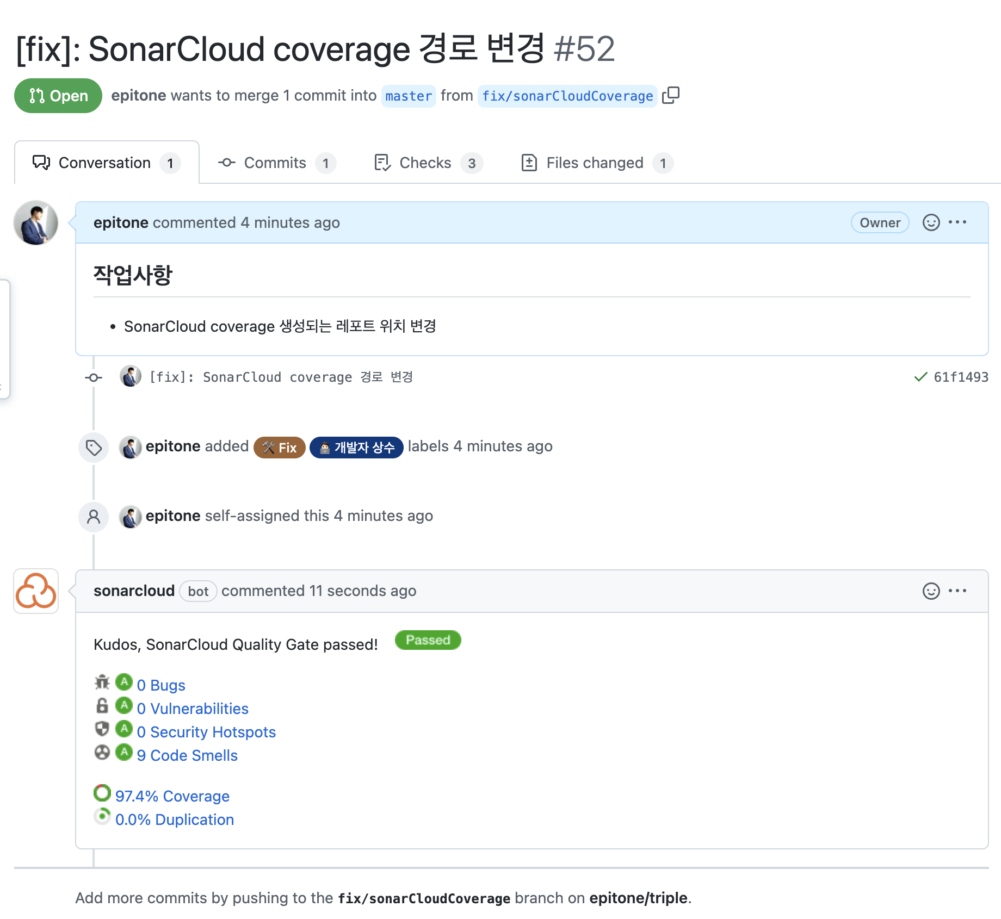Click the avatar next to commit message
The image size is (1001, 919).
click(x=131, y=376)
